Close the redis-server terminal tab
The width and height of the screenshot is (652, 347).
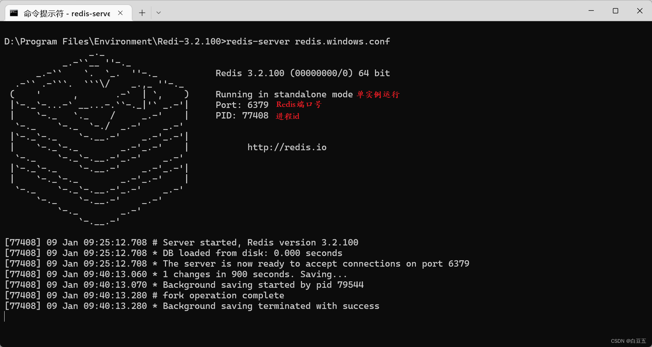[120, 13]
